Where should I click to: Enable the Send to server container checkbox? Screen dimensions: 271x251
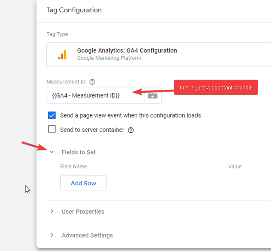(52, 130)
